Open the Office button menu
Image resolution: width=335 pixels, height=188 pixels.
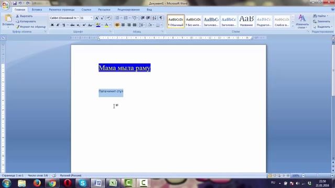pos(6,5)
